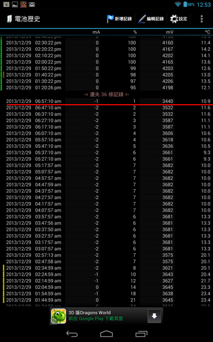The image size is (213, 342).
Task: Select the 03:37:50 am record row
Action: [106, 229]
